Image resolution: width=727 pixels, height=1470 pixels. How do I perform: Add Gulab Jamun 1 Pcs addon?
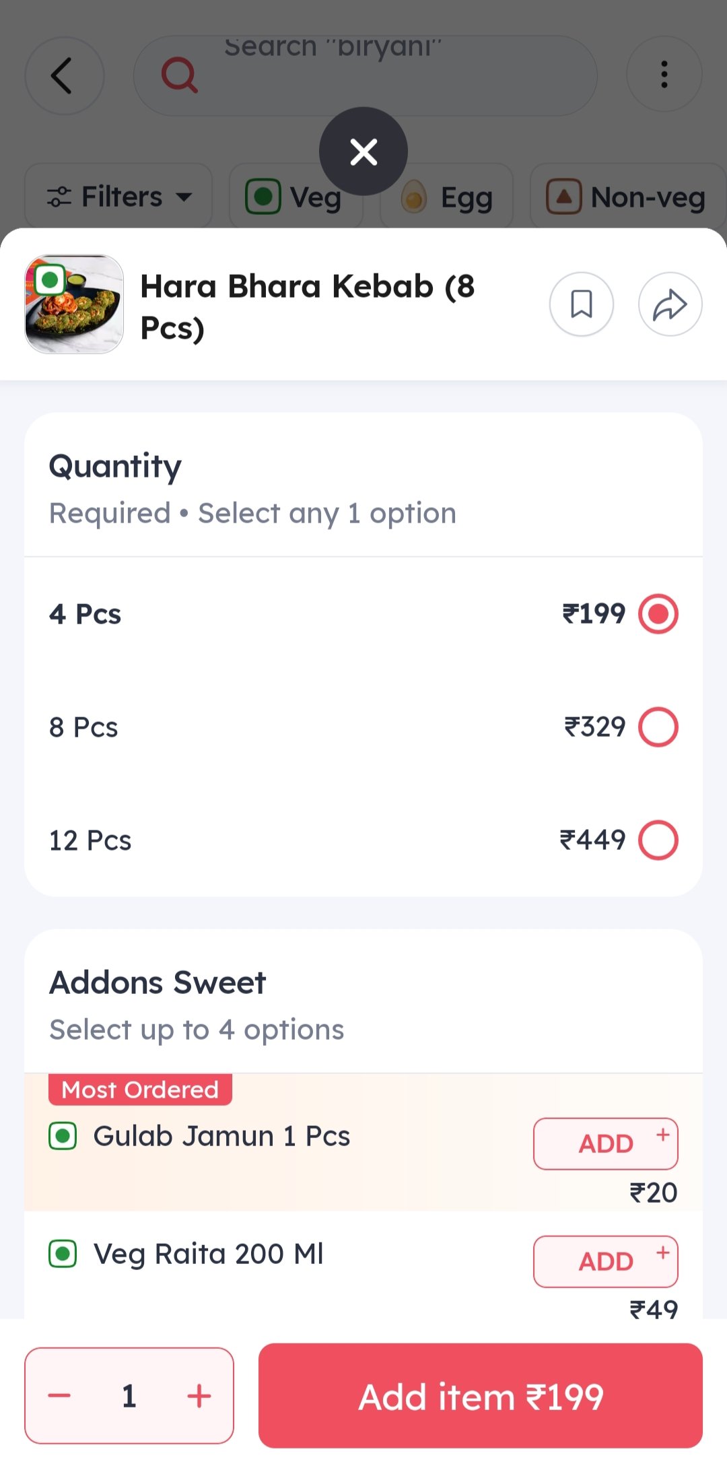click(605, 1143)
